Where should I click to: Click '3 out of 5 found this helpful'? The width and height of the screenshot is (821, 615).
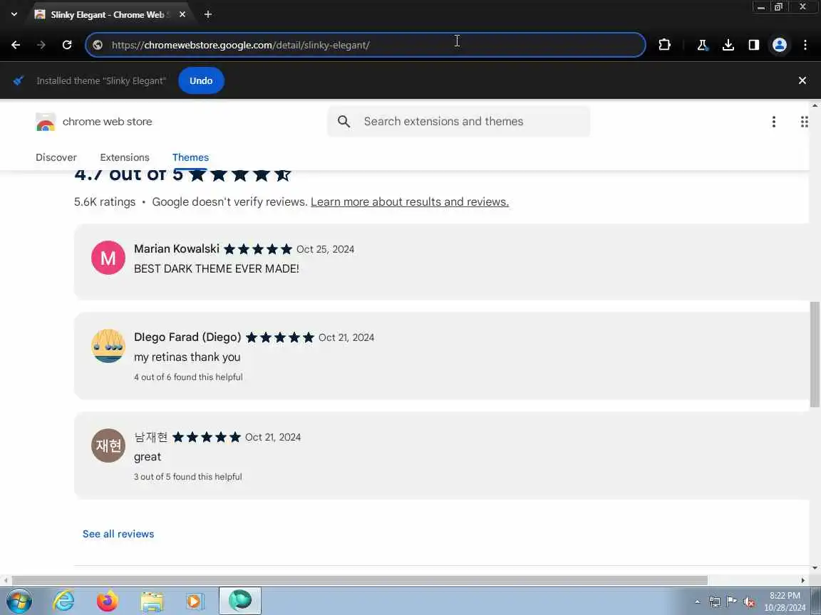coord(187,477)
